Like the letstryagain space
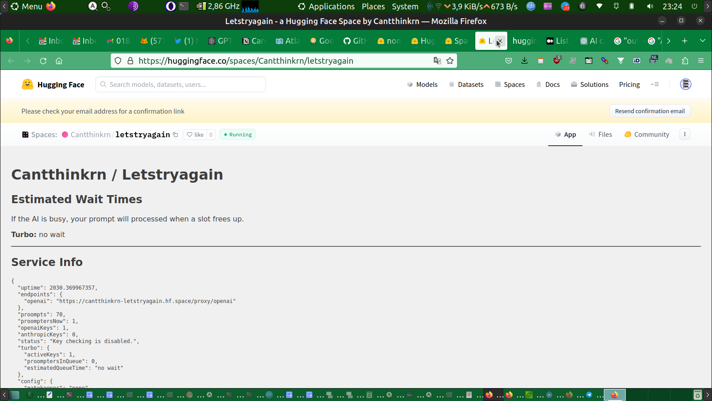 click(195, 135)
